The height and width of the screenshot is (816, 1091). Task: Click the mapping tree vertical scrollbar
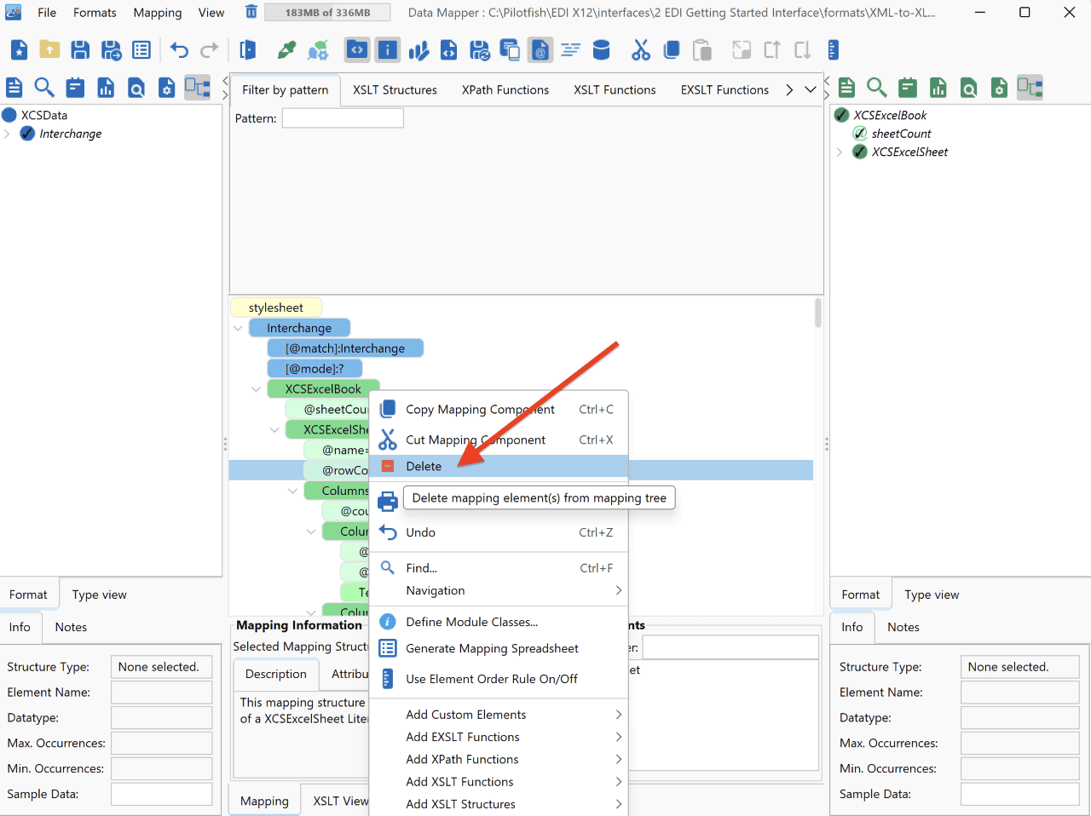click(818, 313)
